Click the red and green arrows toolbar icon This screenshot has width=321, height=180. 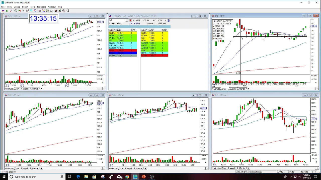coord(20,11)
